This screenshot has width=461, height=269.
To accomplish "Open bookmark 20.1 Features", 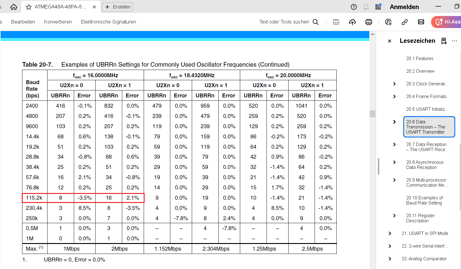I will tap(420, 59).
